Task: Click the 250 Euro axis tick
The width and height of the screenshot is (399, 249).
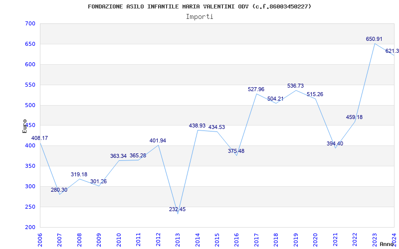Action: [30, 207]
